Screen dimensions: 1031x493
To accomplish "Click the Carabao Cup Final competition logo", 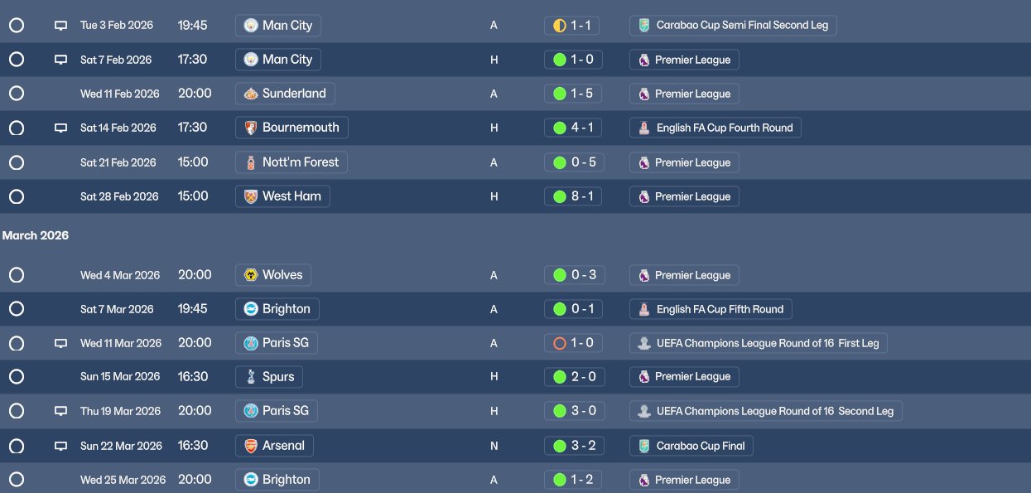I will pos(643,446).
